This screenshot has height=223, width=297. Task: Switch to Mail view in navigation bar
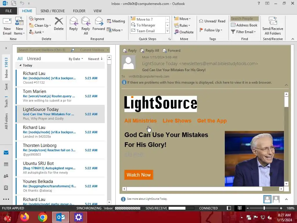pyautogui.click(x=6, y=152)
